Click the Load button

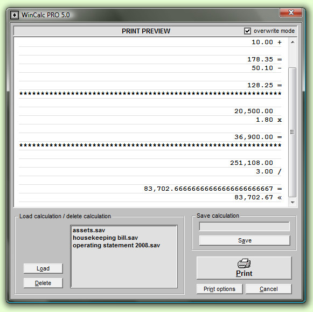pyautogui.click(x=43, y=268)
